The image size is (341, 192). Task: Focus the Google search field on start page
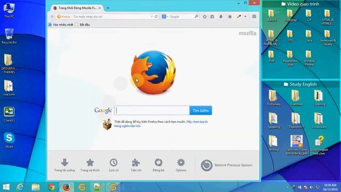tap(152, 110)
